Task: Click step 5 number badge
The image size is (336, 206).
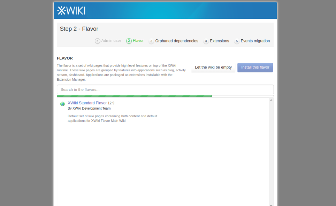Action: (237, 41)
